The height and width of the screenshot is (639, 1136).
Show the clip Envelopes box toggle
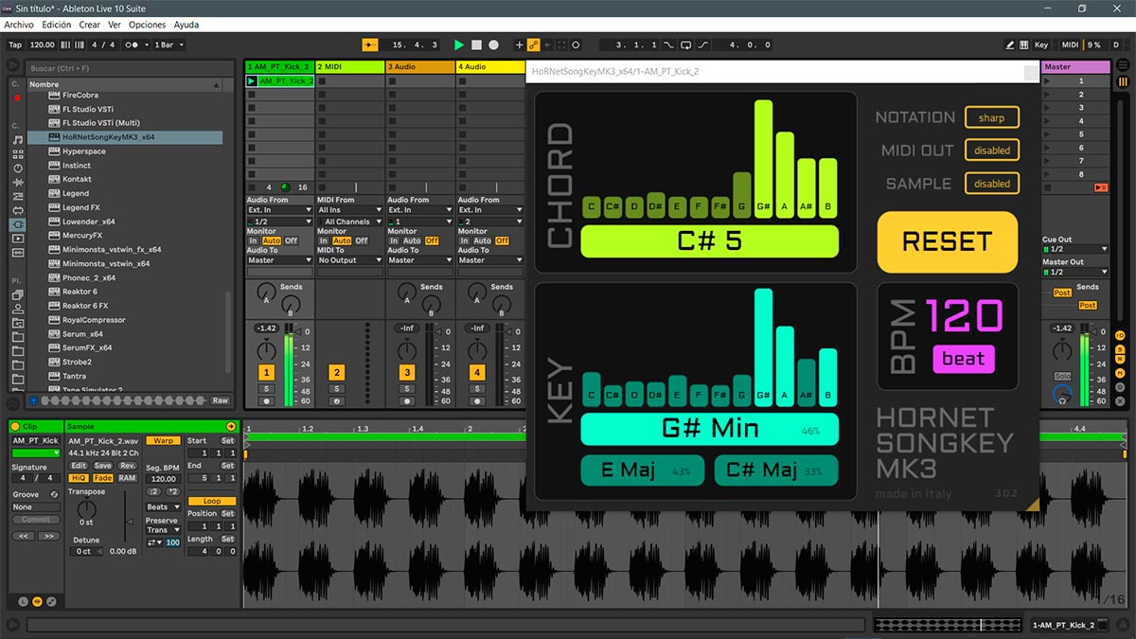(51, 601)
